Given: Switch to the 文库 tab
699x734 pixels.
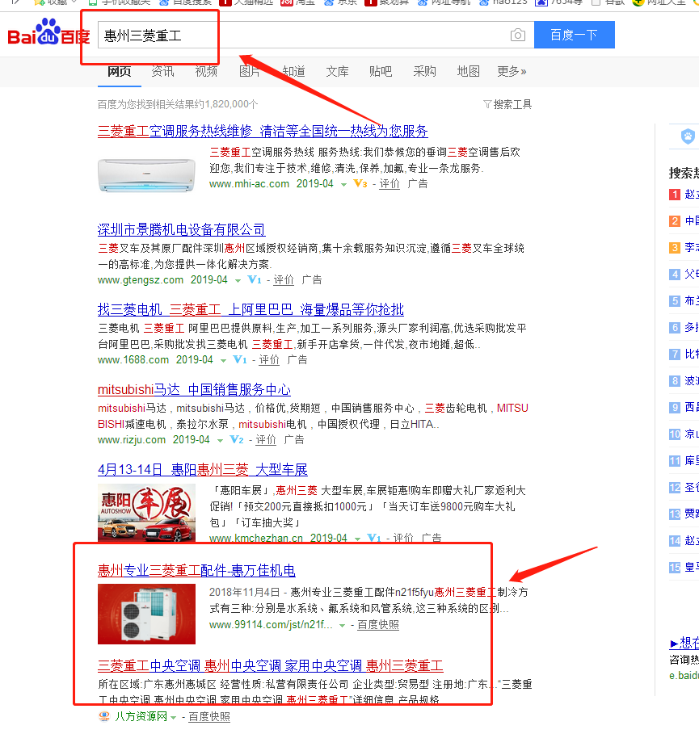Looking at the screenshot, I should tap(337, 72).
